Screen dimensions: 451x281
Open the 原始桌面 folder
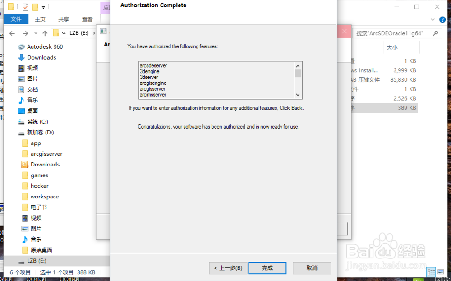[37, 250]
